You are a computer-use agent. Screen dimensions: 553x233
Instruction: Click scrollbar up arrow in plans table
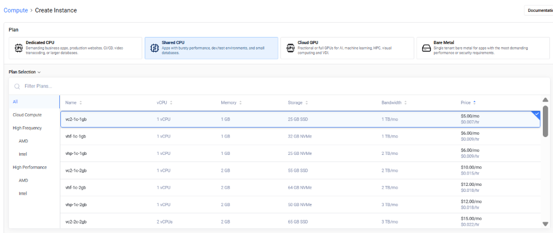click(x=545, y=100)
